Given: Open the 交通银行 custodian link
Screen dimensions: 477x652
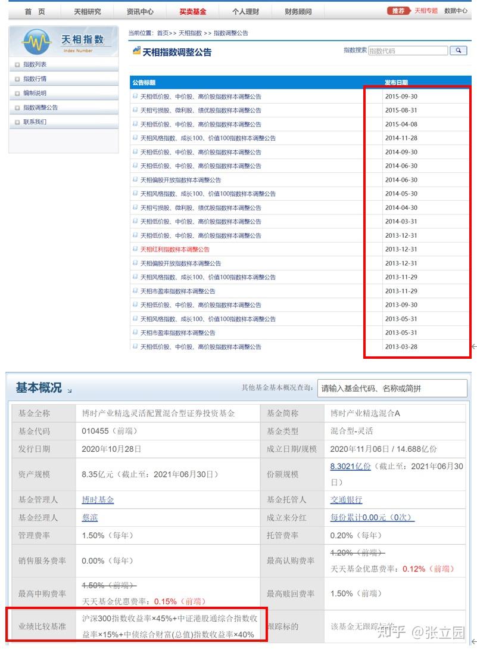Looking at the screenshot, I should (346, 500).
